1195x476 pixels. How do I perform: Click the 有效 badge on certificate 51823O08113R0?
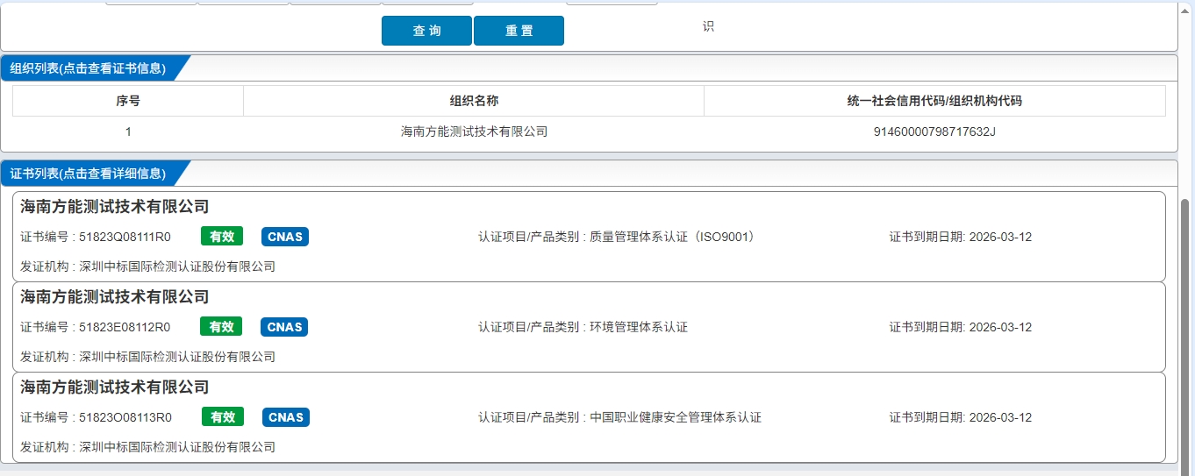[x=222, y=417]
